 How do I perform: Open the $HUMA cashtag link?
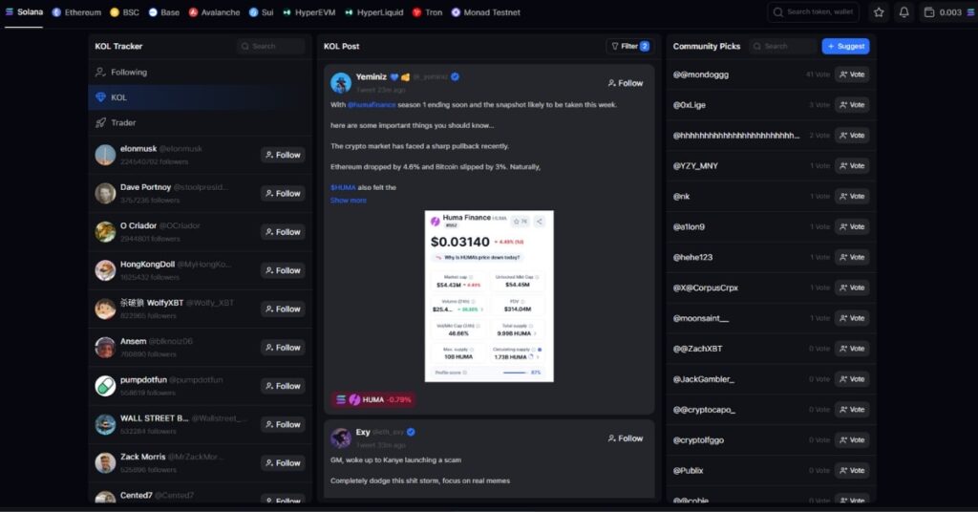pyautogui.click(x=343, y=187)
